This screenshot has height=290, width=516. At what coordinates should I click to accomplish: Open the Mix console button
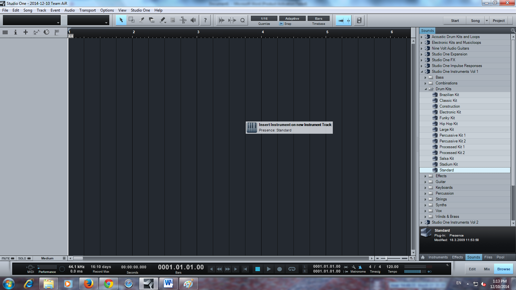click(487, 269)
